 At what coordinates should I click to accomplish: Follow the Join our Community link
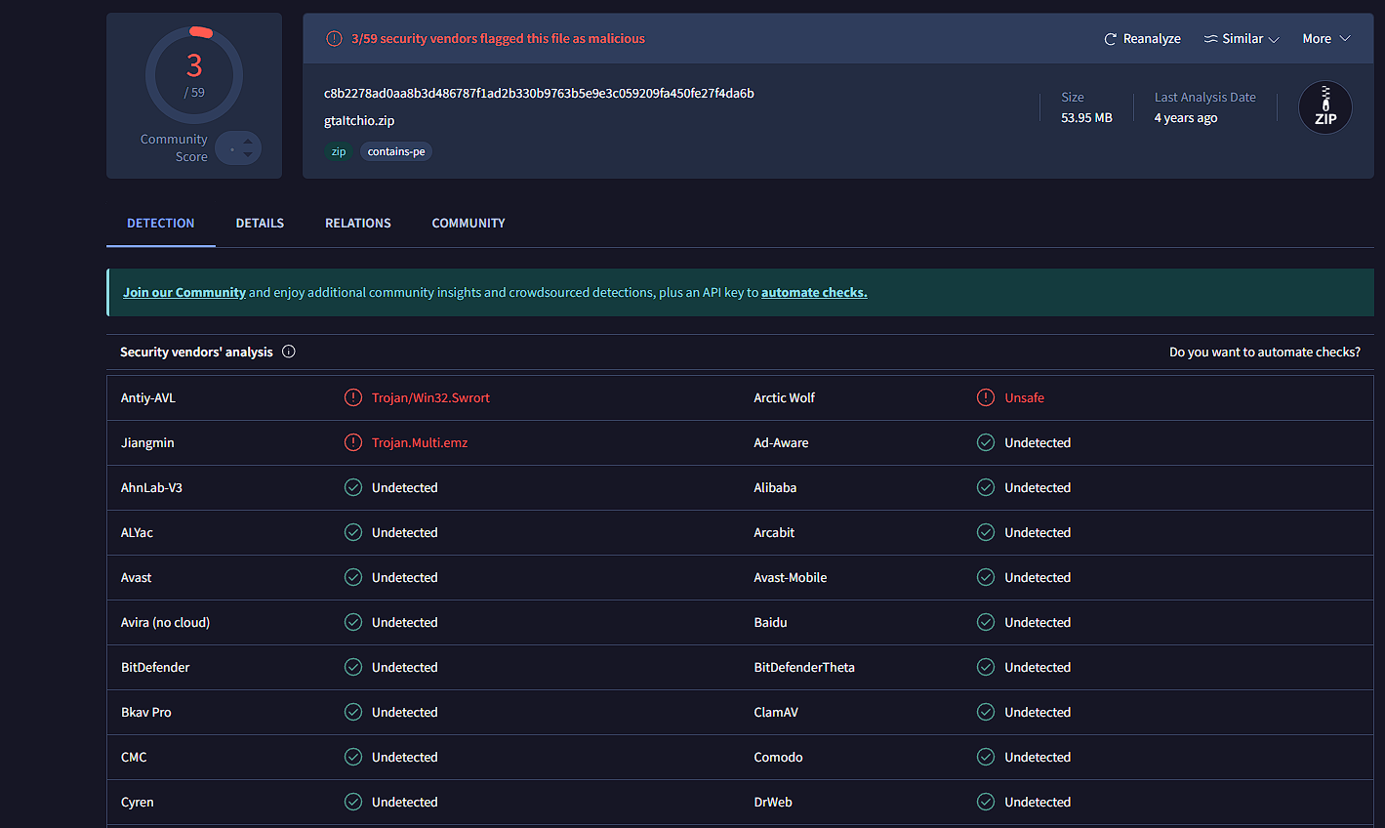(x=184, y=293)
